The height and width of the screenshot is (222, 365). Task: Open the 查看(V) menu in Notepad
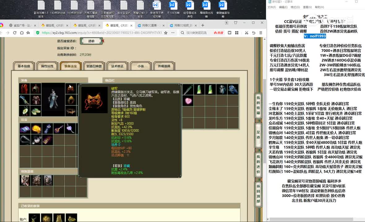(307, 7)
